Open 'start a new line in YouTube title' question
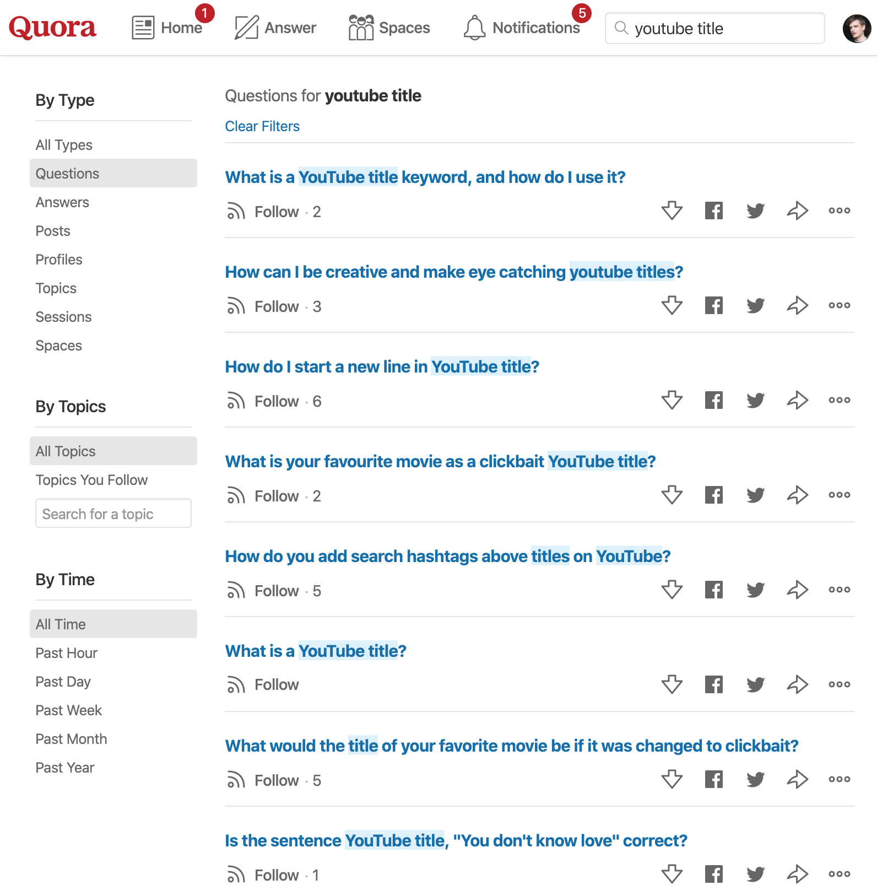Viewport: 877px width, 896px height. [382, 366]
